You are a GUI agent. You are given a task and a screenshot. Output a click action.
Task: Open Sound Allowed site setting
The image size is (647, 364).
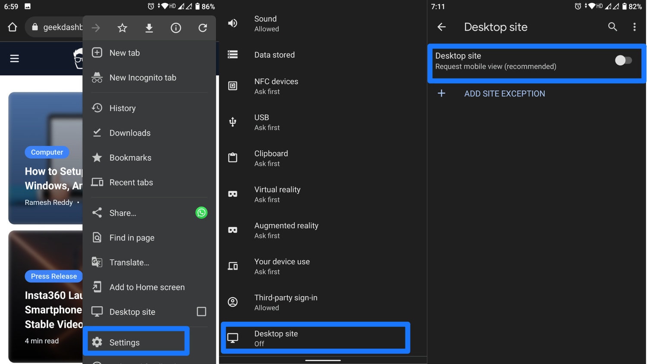323,23
